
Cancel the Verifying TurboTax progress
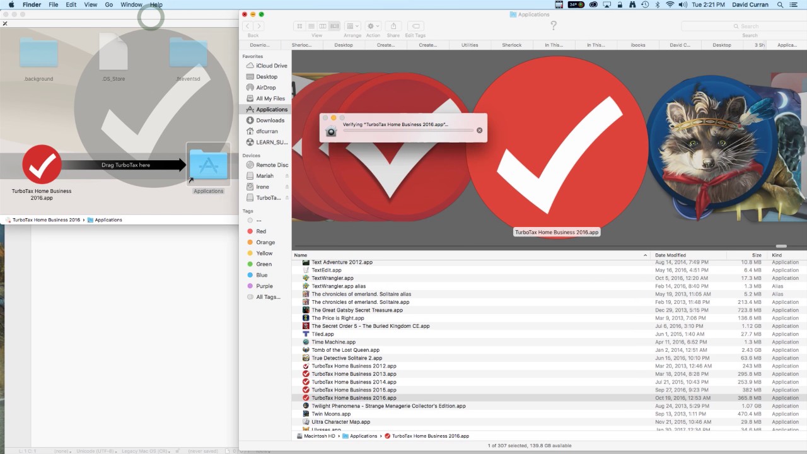[x=479, y=131]
